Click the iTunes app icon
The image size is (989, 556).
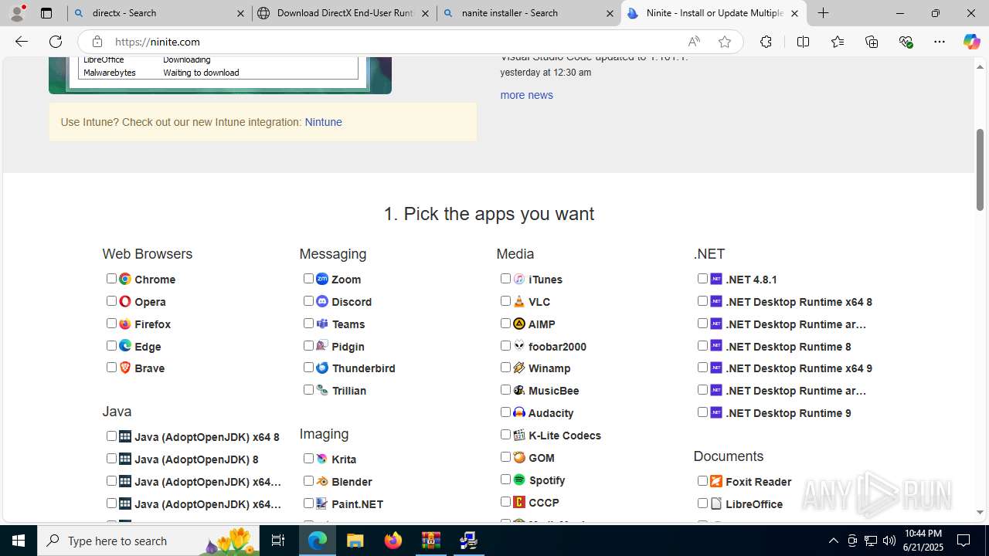tap(519, 279)
